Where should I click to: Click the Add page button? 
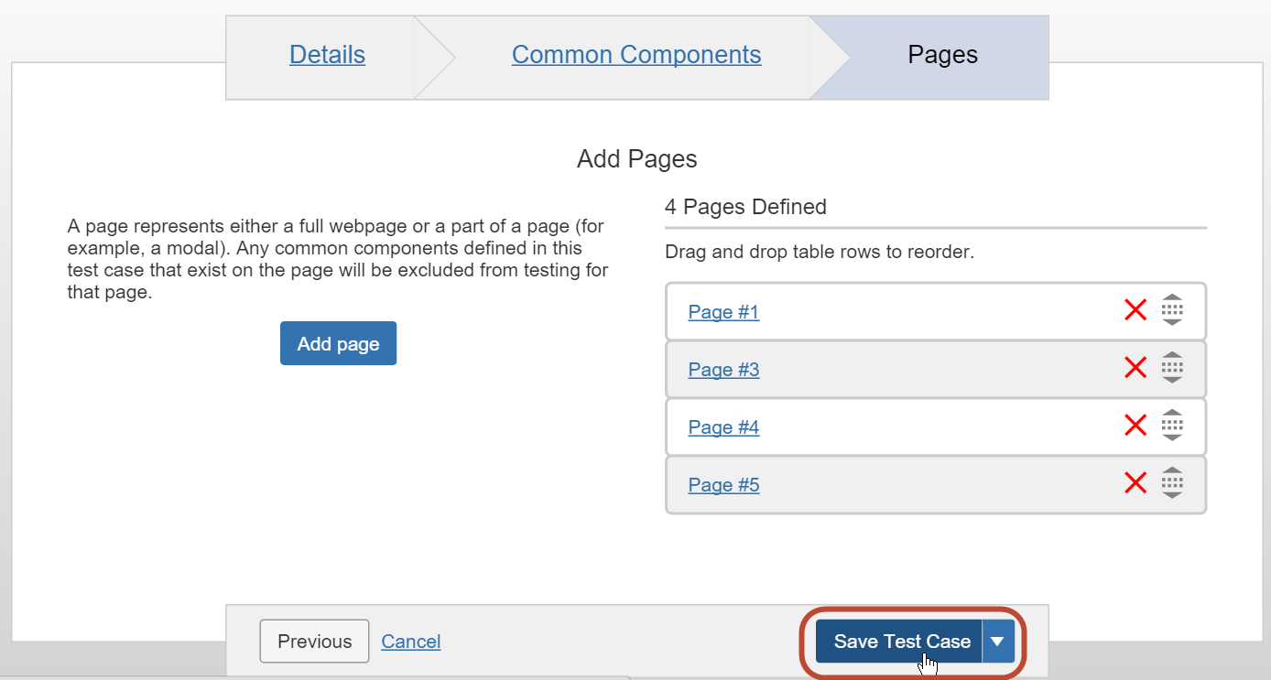[x=338, y=343]
